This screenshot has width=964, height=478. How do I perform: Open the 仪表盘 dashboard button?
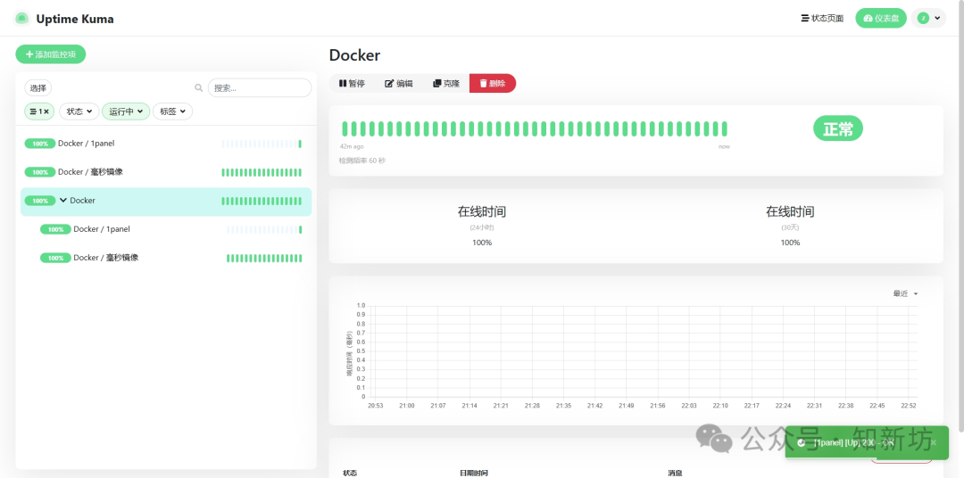point(881,19)
